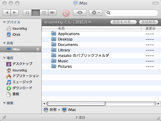The image size is (161, 121).
Task: Switch to list view
Action: [x=36, y=13]
